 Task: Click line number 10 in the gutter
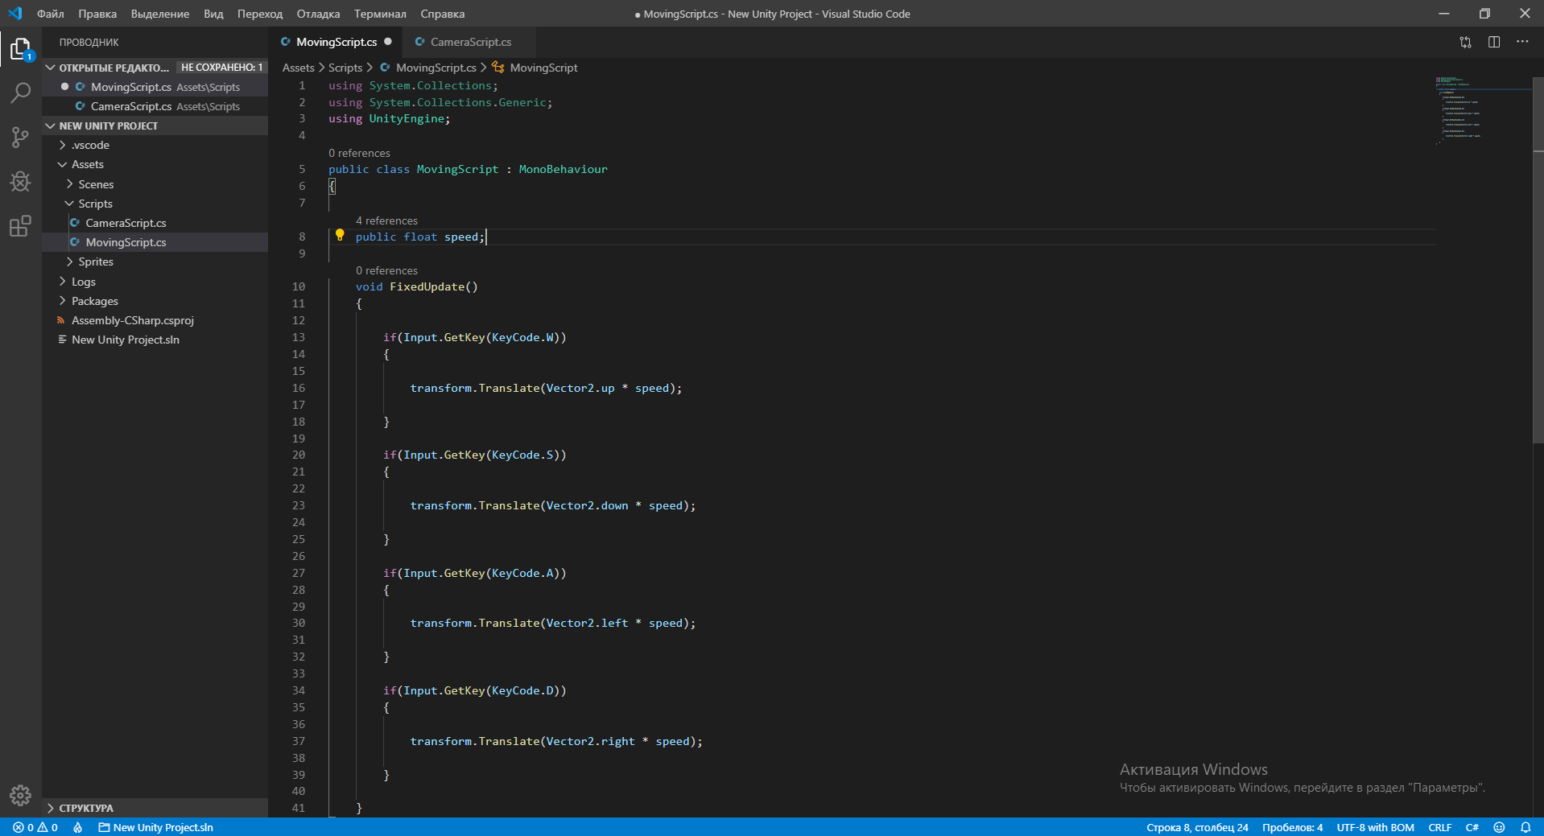tap(299, 286)
